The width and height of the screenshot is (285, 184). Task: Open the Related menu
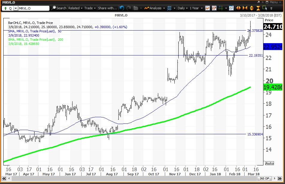(75, 8)
